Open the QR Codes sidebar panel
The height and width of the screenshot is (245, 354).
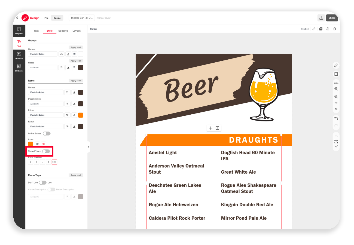[x=19, y=68]
